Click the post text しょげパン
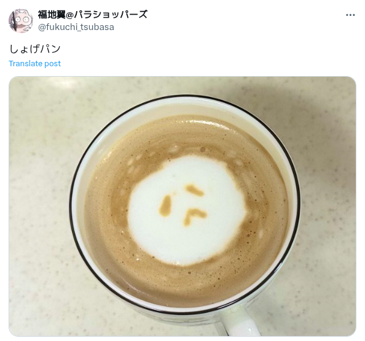The width and height of the screenshot is (365, 341). click(35, 49)
